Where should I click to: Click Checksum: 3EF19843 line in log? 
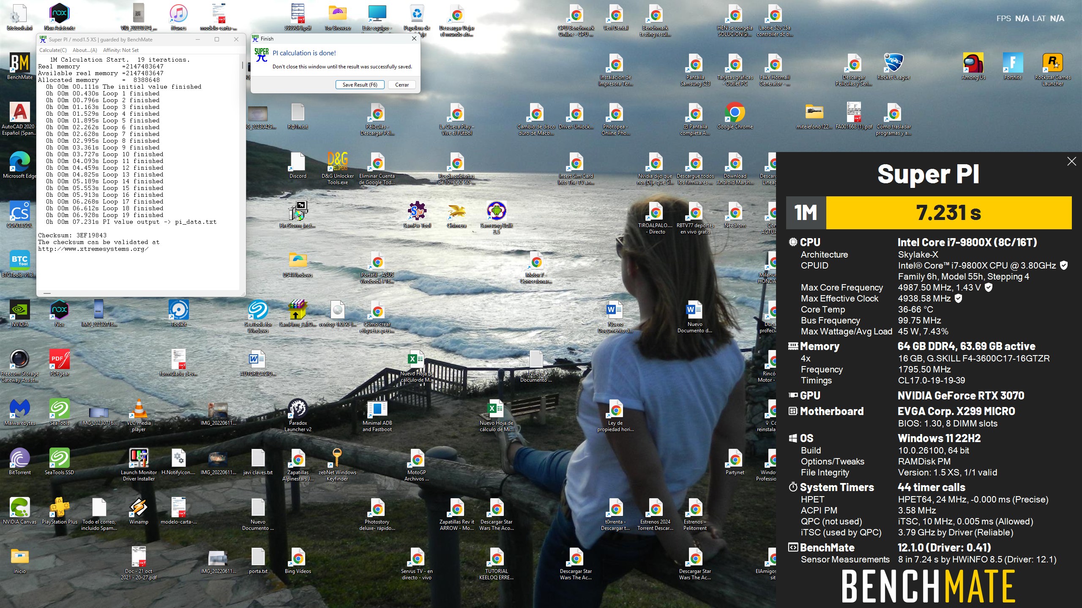[72, 235]
